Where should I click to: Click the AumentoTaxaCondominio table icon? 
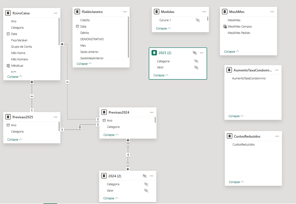[229, 70]
